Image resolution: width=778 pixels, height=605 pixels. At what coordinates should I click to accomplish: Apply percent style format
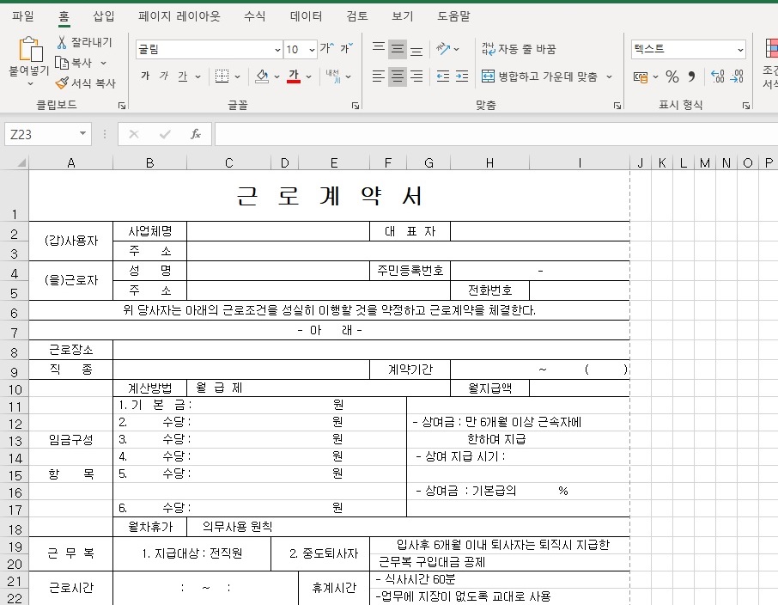pos(672,76)
